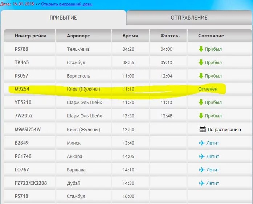Open the Открыть вчерашний день link
The height and width of the screenshot is (204, 253).
tap(67, 4)
